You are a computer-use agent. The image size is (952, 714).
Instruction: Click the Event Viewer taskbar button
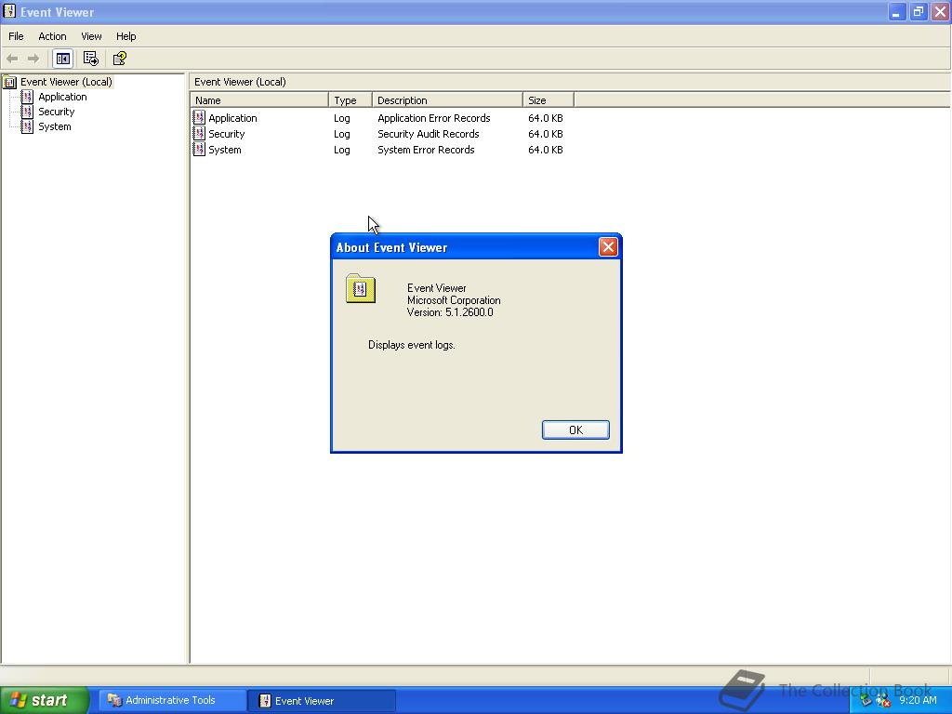click(322, 701)
